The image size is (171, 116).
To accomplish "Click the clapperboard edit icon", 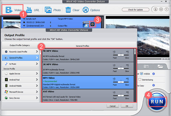I will point(86,24).
